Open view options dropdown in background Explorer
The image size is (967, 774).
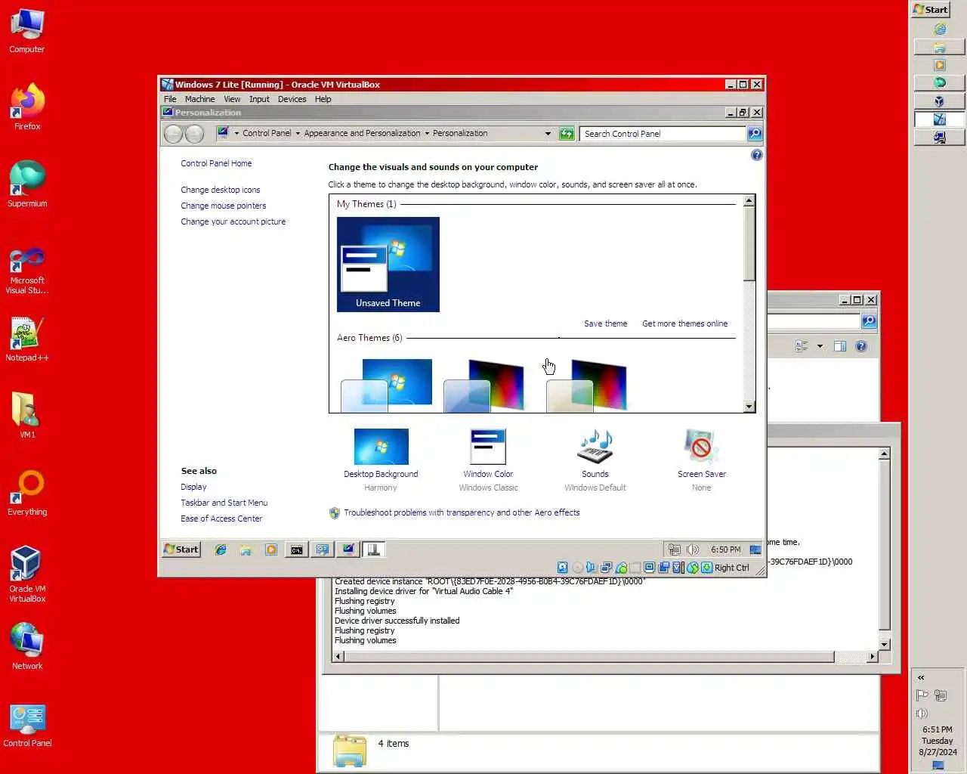(820, 346)
